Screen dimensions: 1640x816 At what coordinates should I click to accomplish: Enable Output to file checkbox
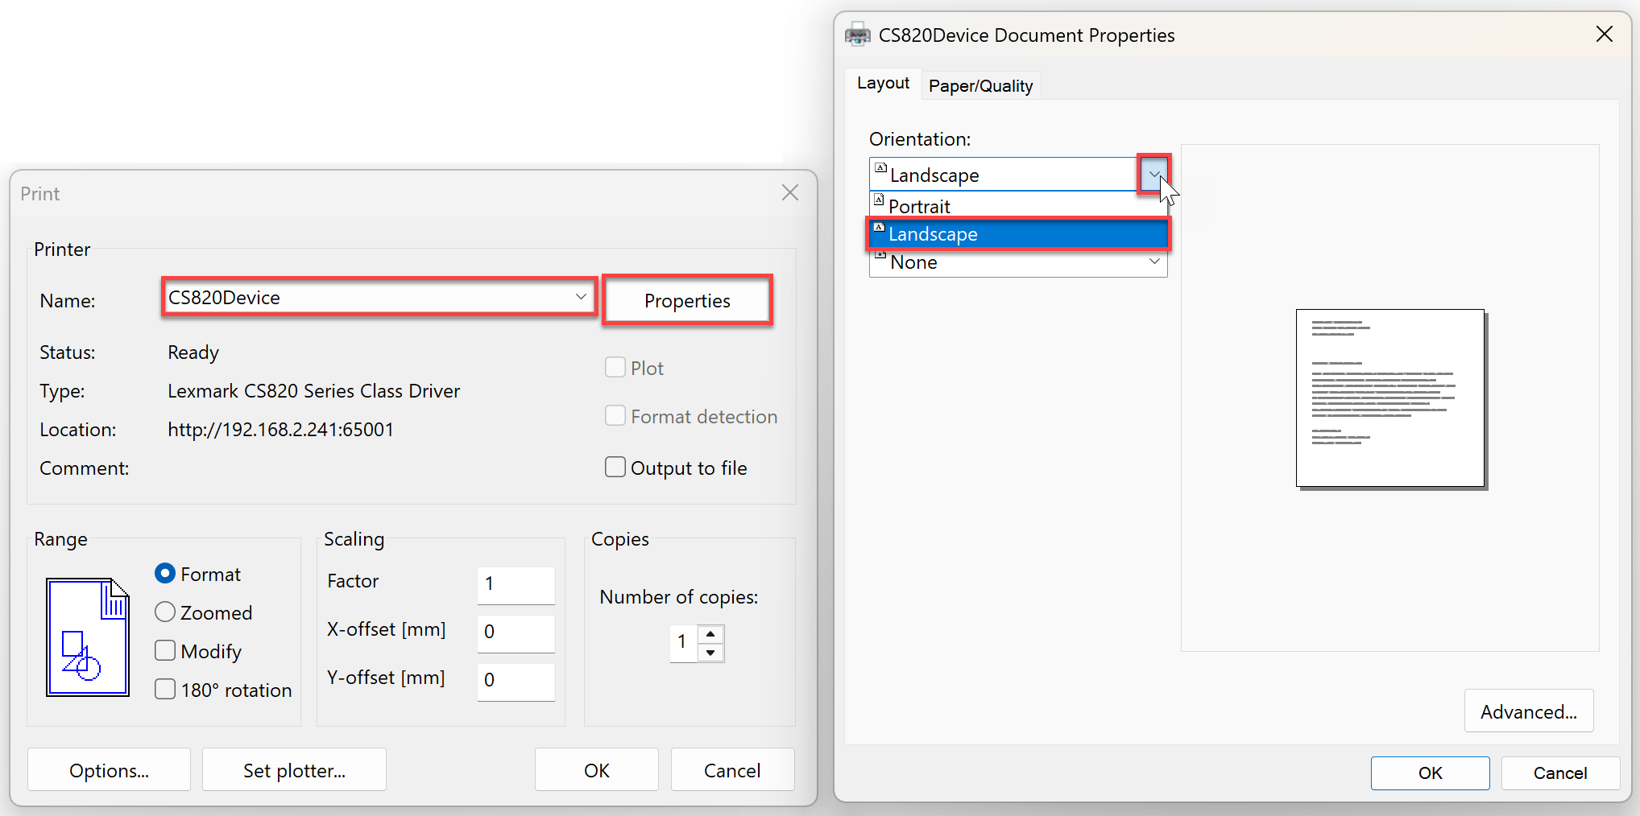(615, 468)
